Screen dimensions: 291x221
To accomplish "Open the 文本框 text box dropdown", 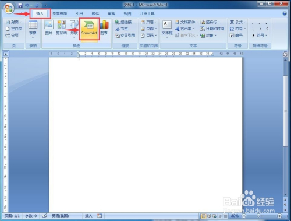I will pos(167,30).
